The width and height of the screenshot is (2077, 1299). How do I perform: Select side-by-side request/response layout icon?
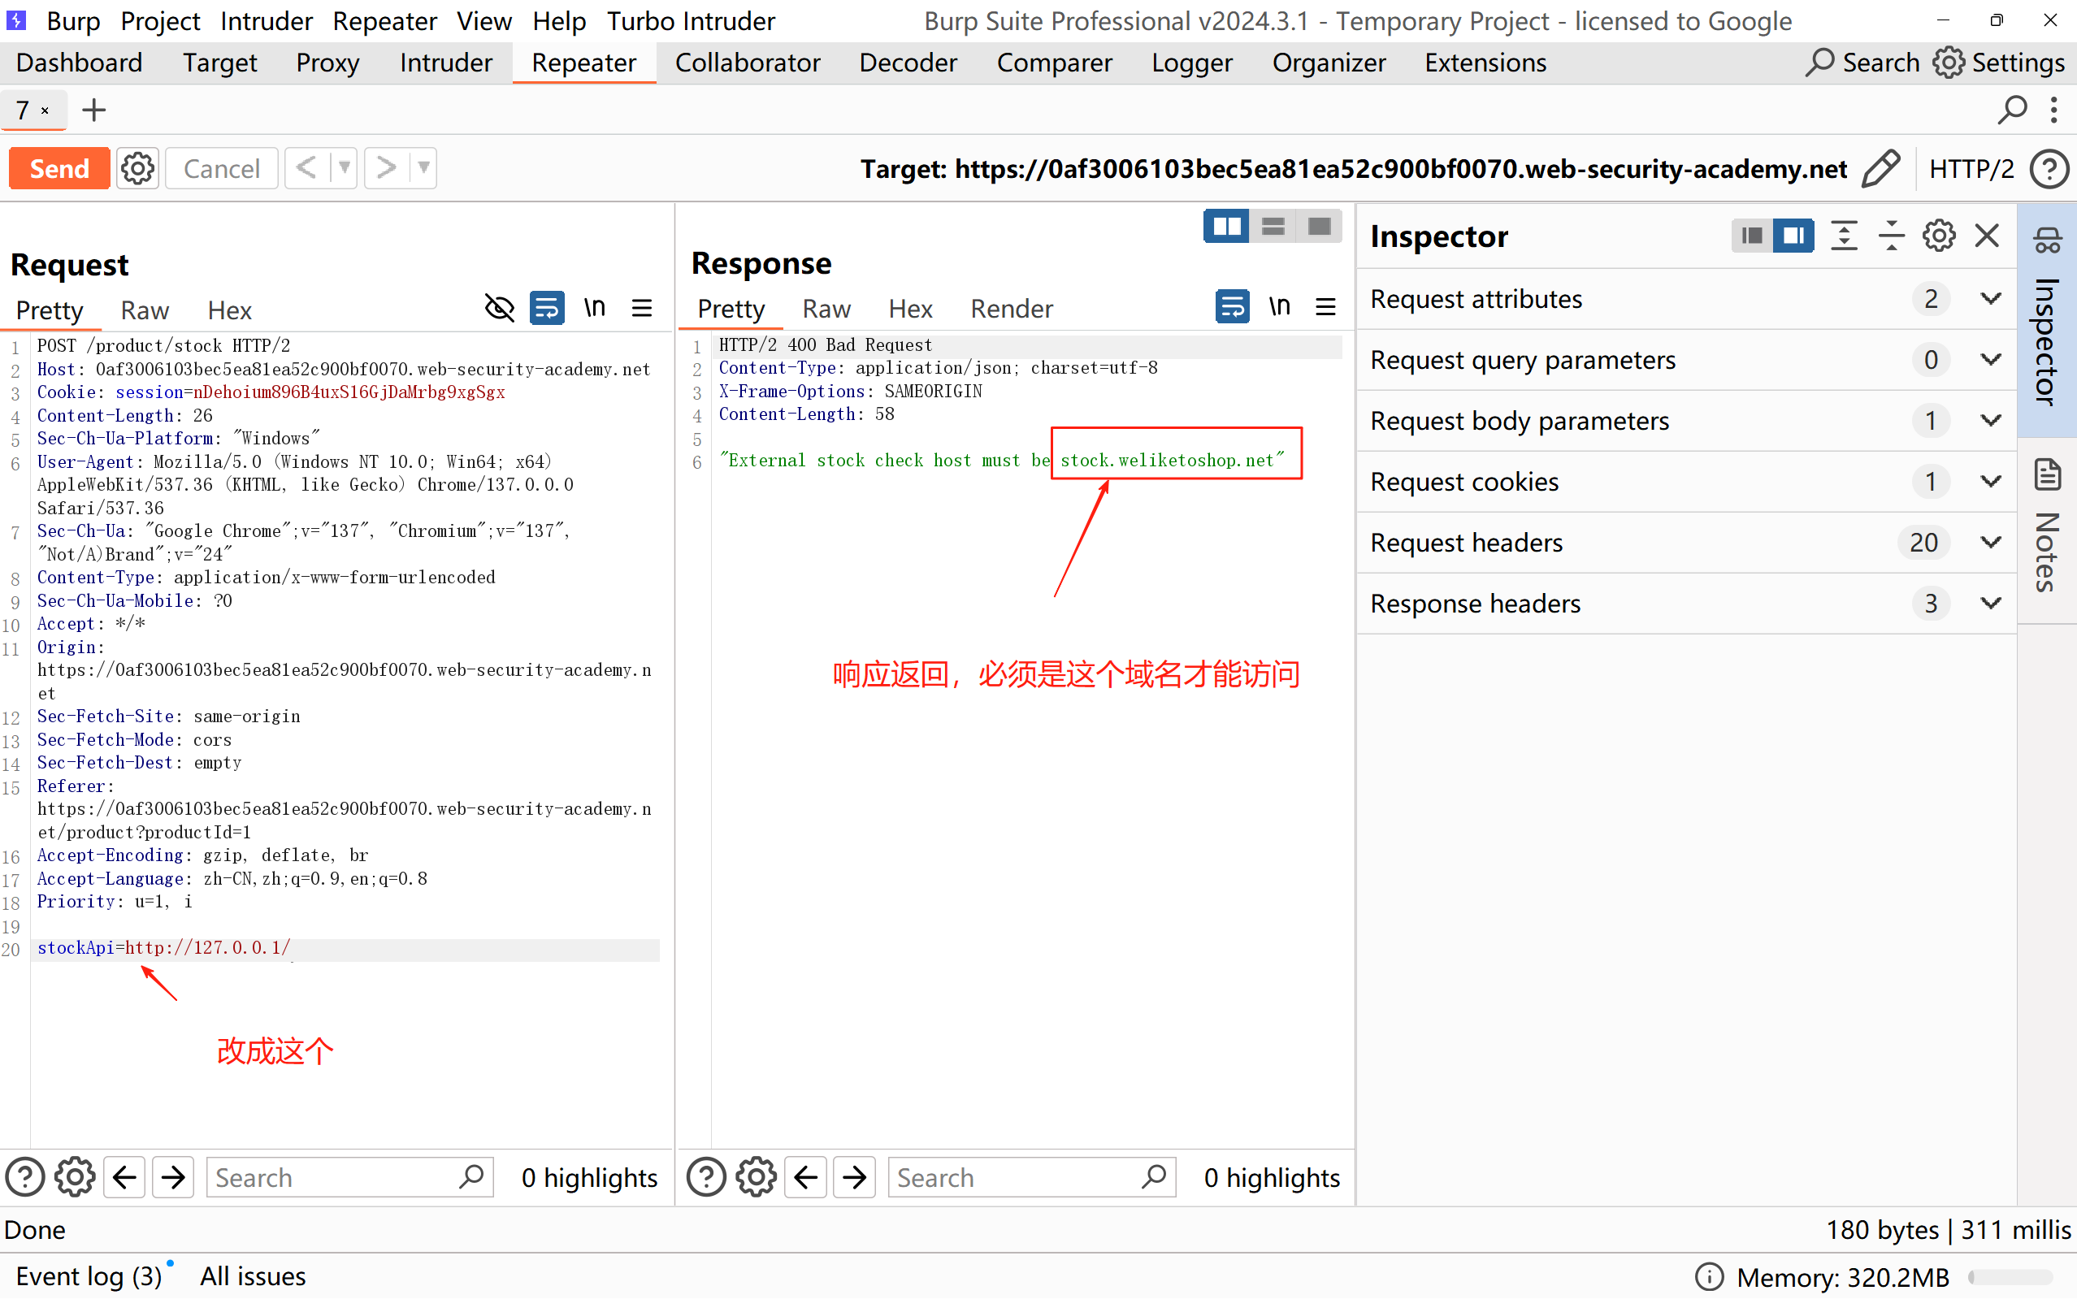click(1225, 227)
